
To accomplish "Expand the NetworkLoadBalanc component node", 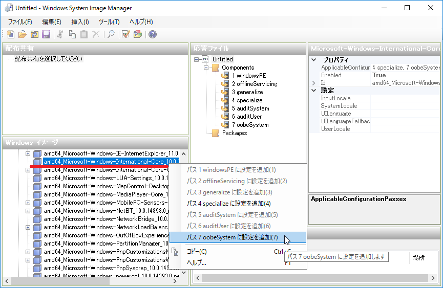I will (x=28, y=227).
